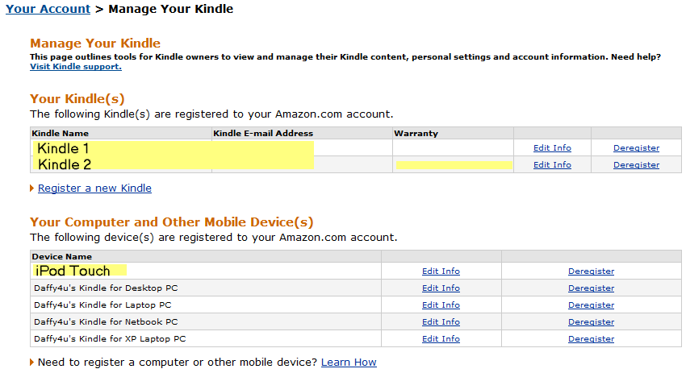Image resolution: width=686 pixels, height=373 pixels.
Task: Open the Learn How link
Action: 349,363
